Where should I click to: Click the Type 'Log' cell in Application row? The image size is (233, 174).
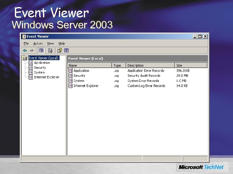point(116,71)
